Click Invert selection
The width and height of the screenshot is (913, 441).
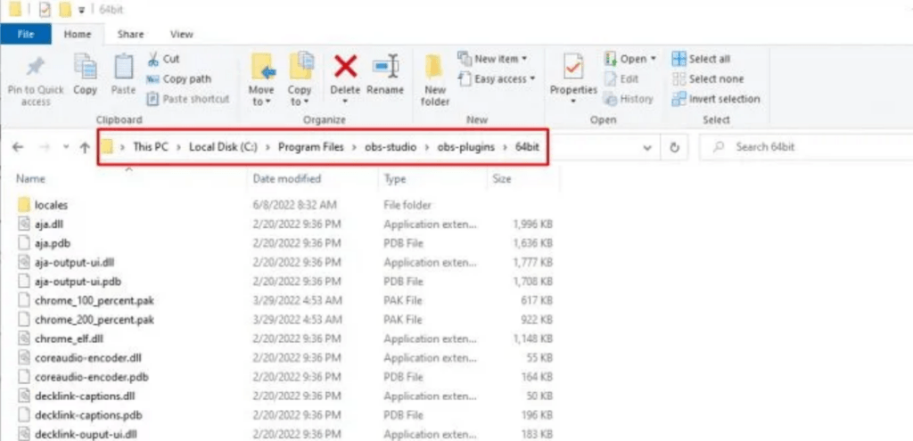[716, 99]
